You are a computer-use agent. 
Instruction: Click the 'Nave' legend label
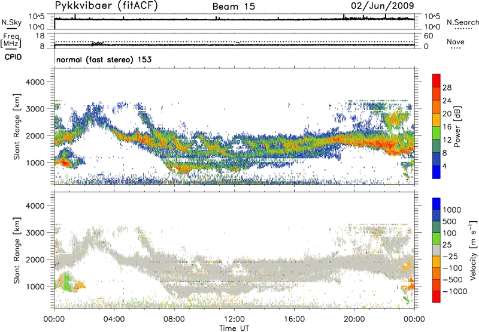(x=456, y=41)
